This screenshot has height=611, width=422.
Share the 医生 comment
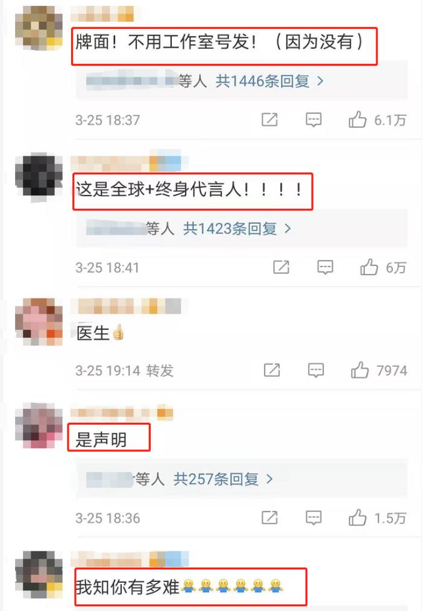tap(272, 370)
